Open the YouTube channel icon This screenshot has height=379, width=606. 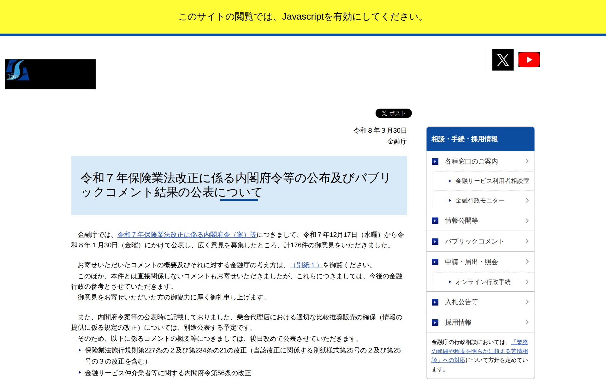click(x=529, y=60)
